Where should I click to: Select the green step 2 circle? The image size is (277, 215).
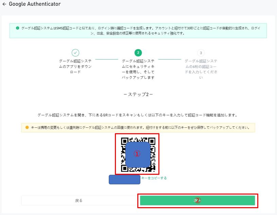pyautogui.click(x=138, y=53)
